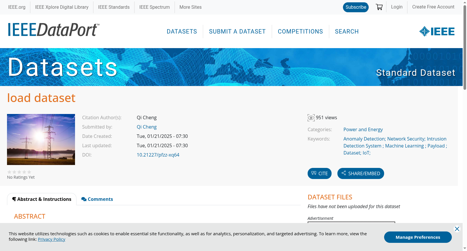Open the DATASETS menu item
Viewport: 467px width, 251px height.
[182, 31]
